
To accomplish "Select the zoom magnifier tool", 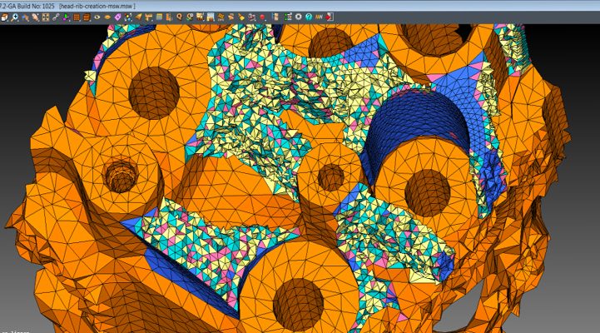I will pos(15,17).
